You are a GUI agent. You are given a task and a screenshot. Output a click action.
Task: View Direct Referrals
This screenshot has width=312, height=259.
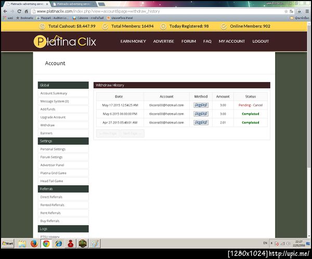(x=63, y=197)
